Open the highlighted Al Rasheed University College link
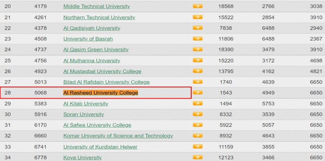This screenshot has height=161, width=325. (x=101, y=93)
